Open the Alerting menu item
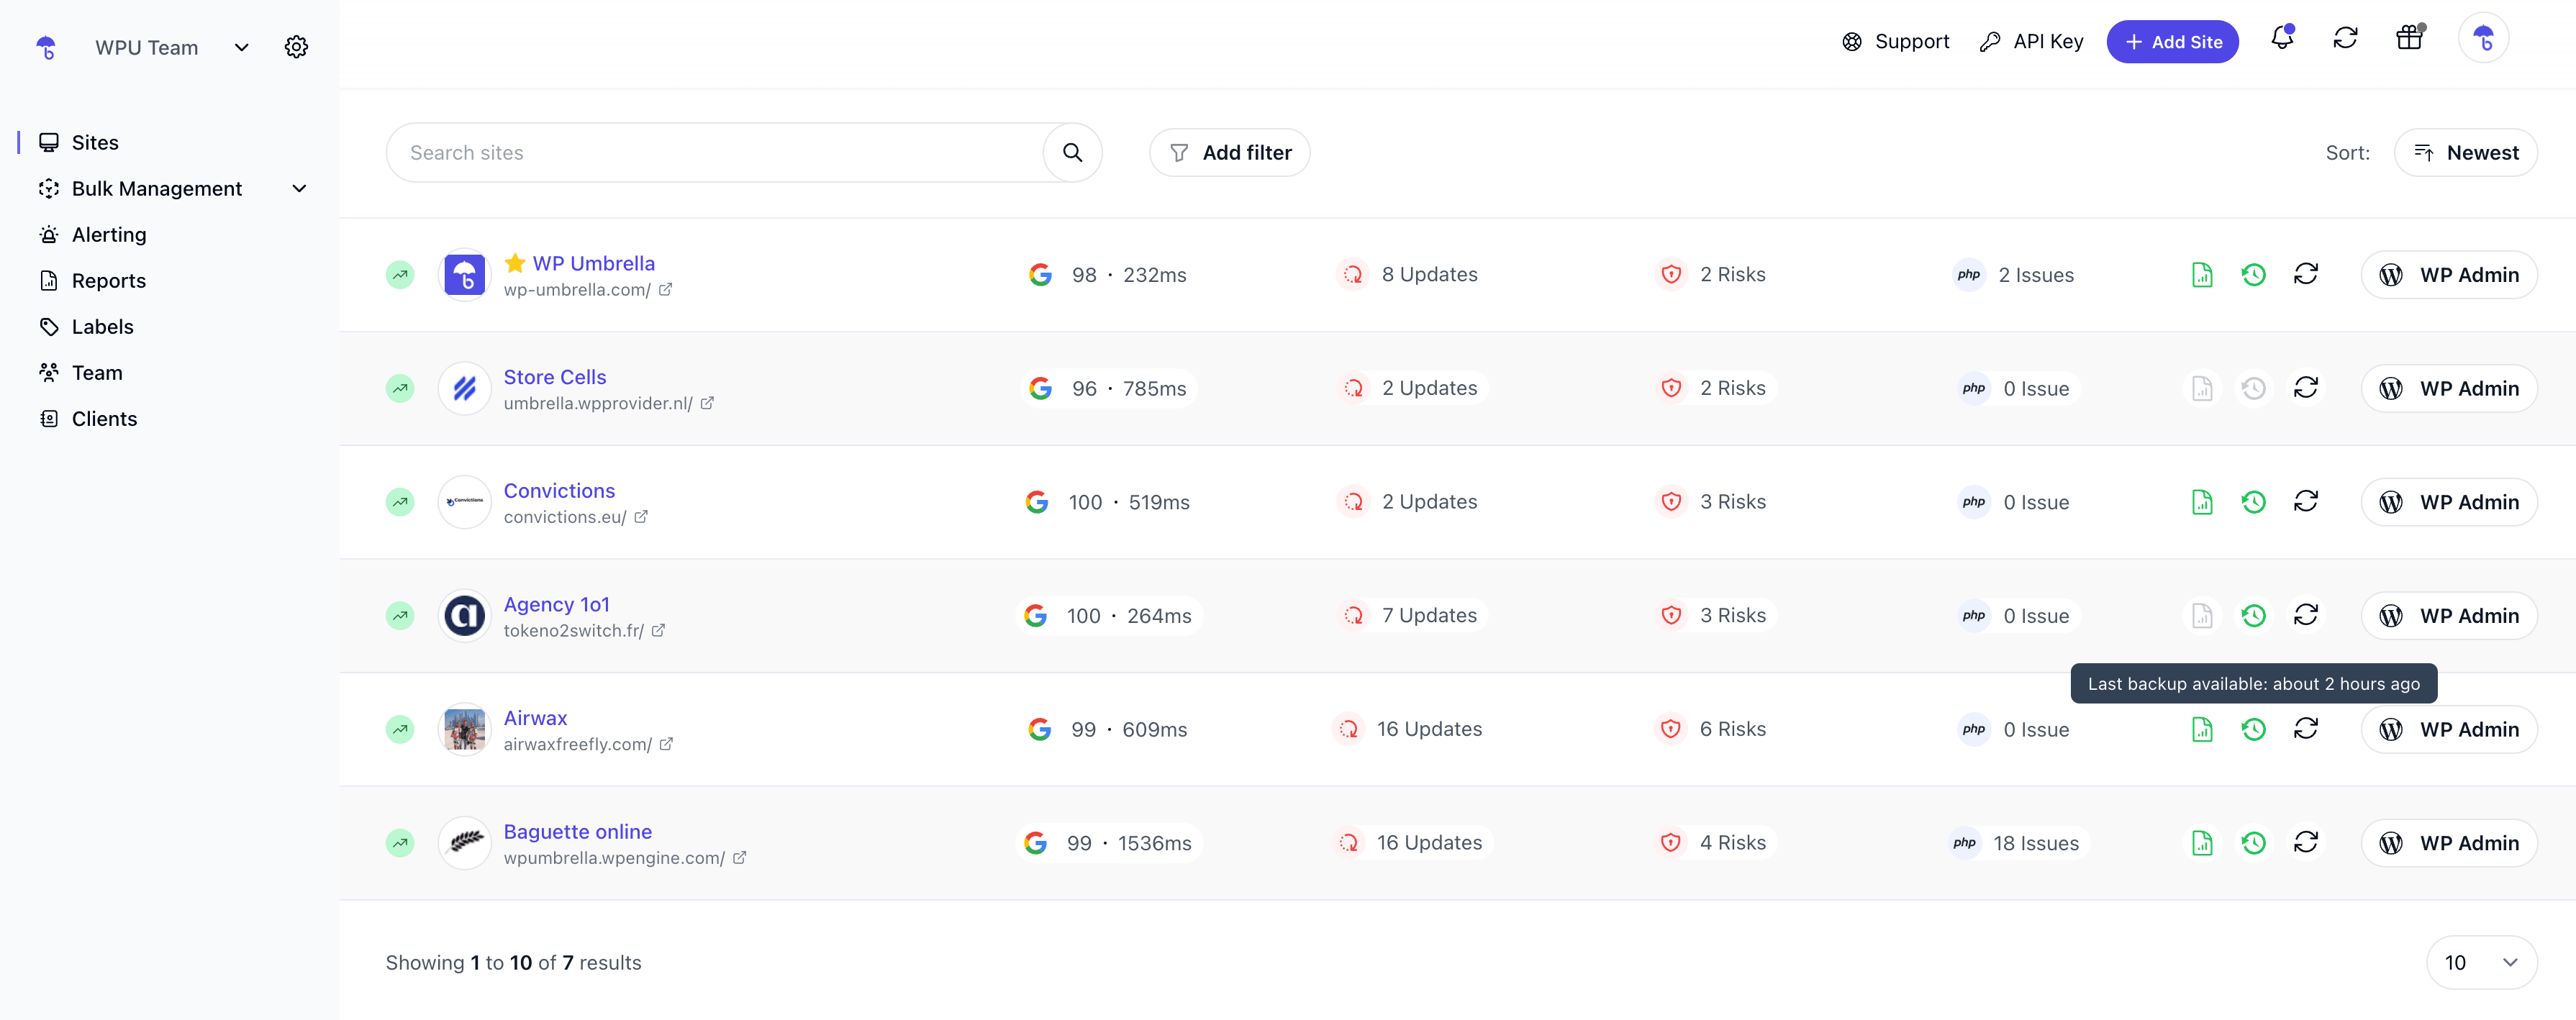2576x1020 pixels. click(109, 235)
